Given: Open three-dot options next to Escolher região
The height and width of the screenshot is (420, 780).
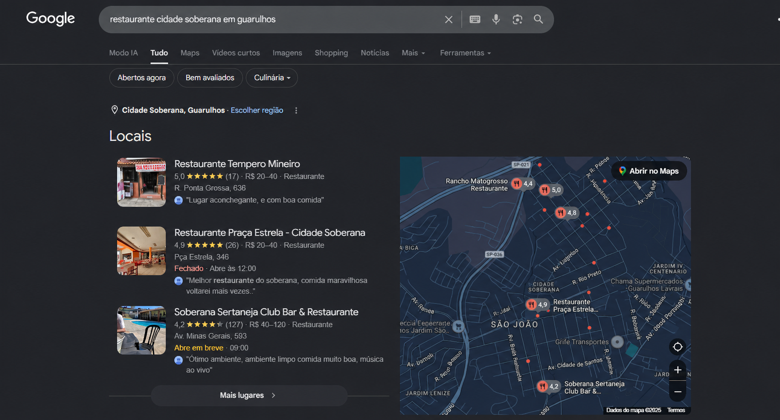Looking at the screenshot, I should coord(296,110).
